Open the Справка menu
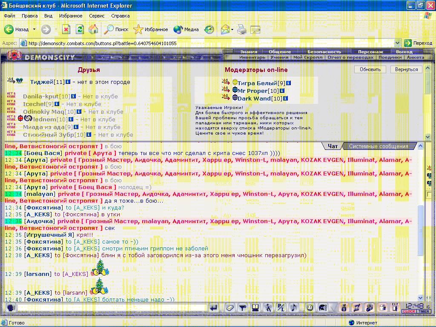Screen dimensions: 436x327 point(120,16)
